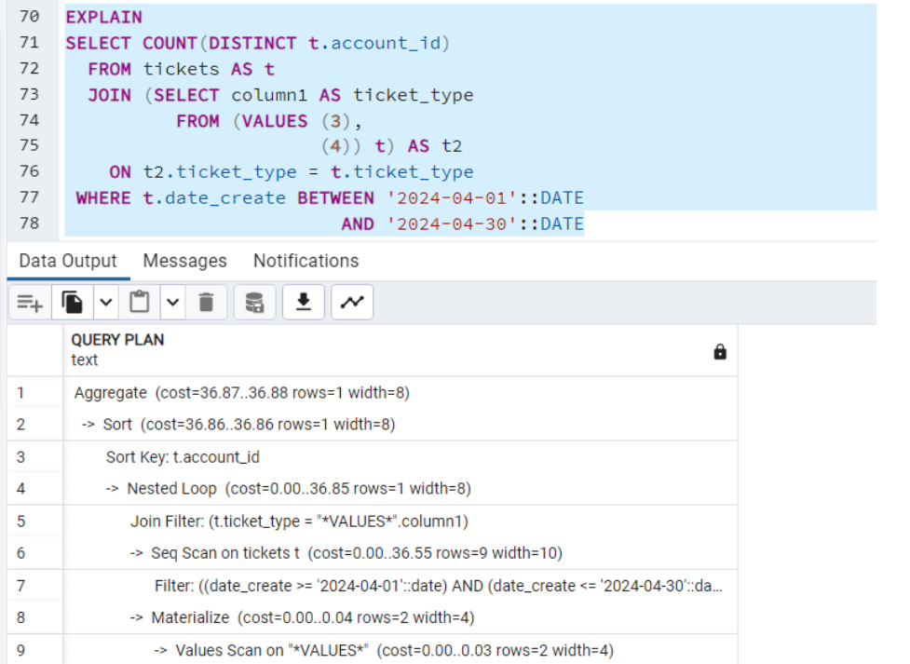910x664 pixels.
Task: Click the Sort cost=36.86 plan cell
Action: coord(401,425)
